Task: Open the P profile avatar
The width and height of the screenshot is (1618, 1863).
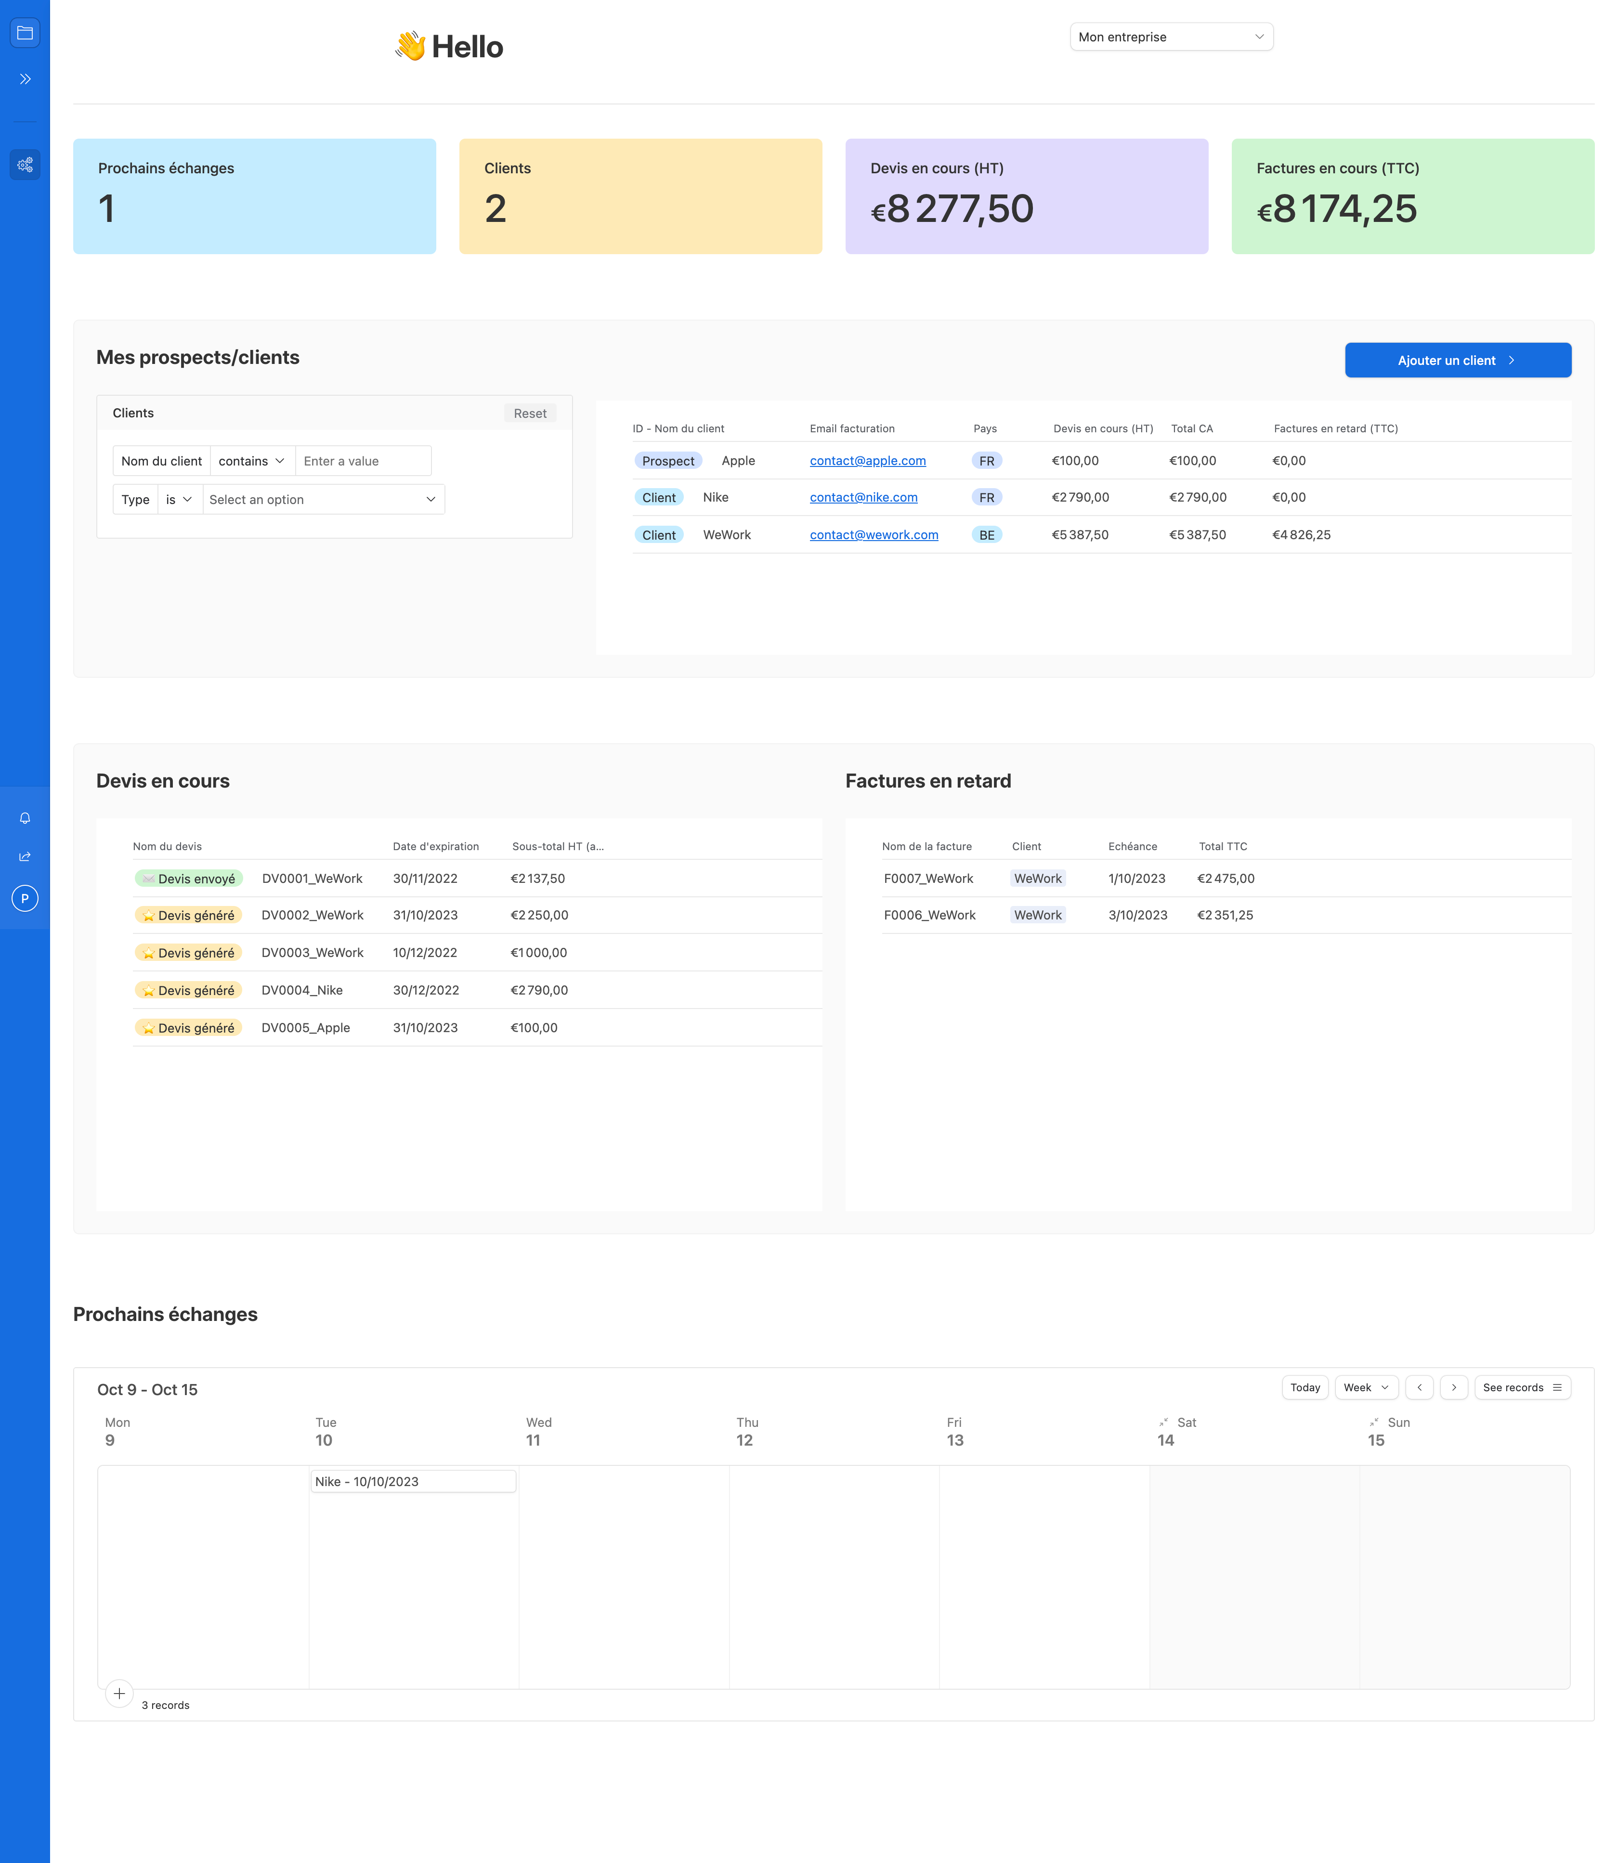Action: [x=25, y=898]
